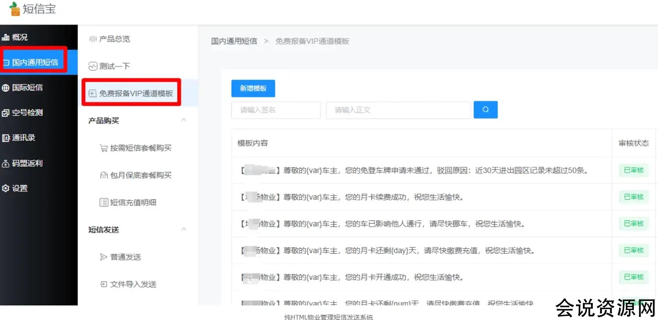Collapse the 短信发送 section
This screenshot has width=658, height=320.
pos(184,229)
